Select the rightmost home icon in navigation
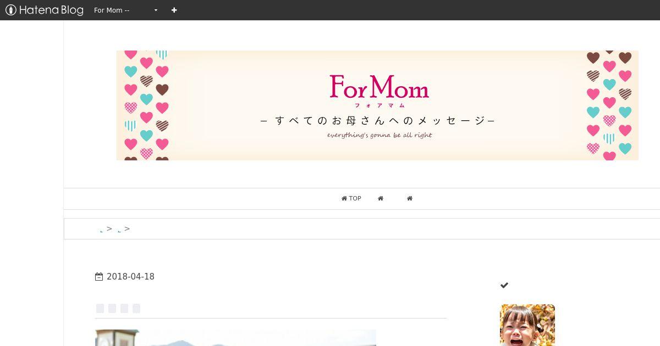Viewport: 660px width, 346px height. tap(410, 198)
